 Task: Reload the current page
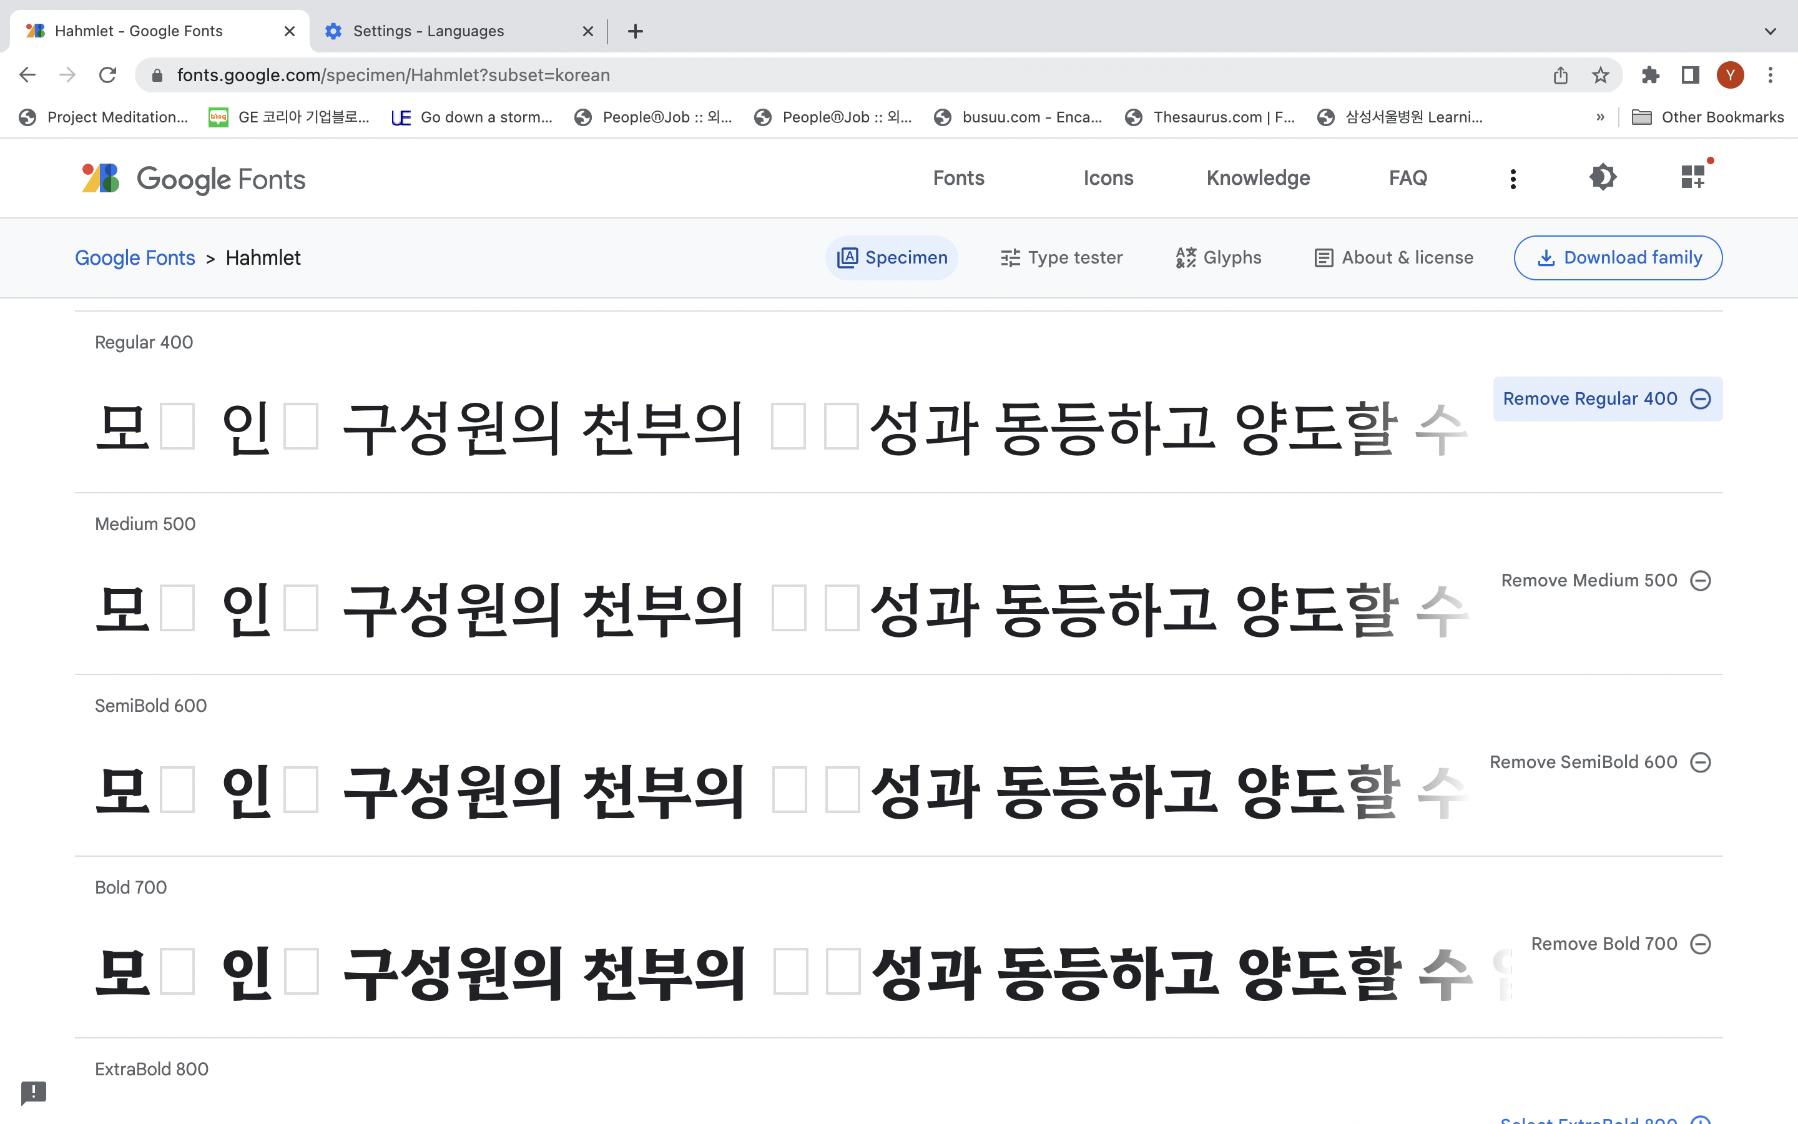coord(108,75)
